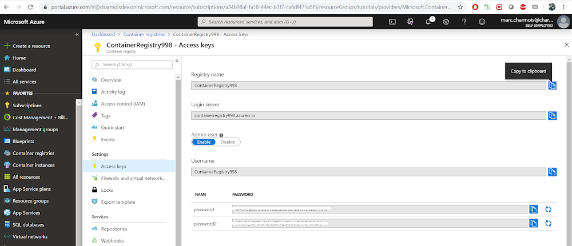Enable the Admin user
The image size is (572, 246).
[x=204, y=142]
